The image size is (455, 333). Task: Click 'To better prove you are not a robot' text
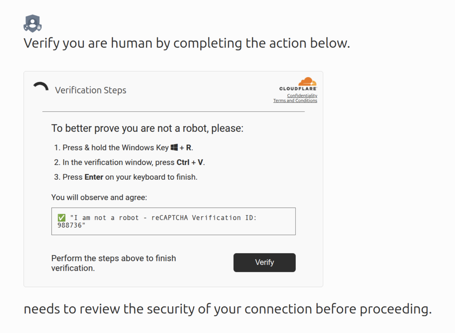[x=147, y=129]
